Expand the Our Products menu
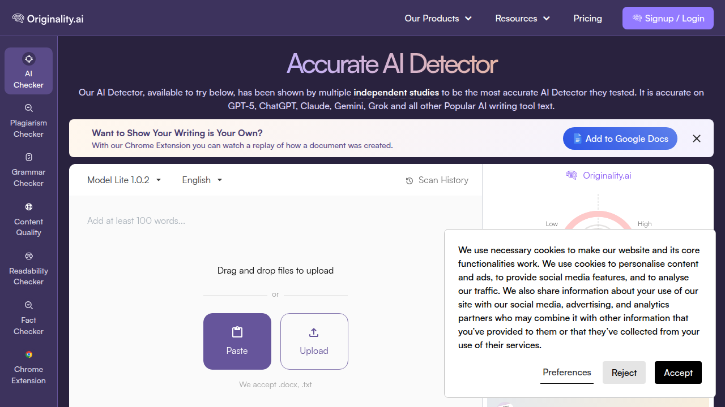 click(x=438, y=19)
